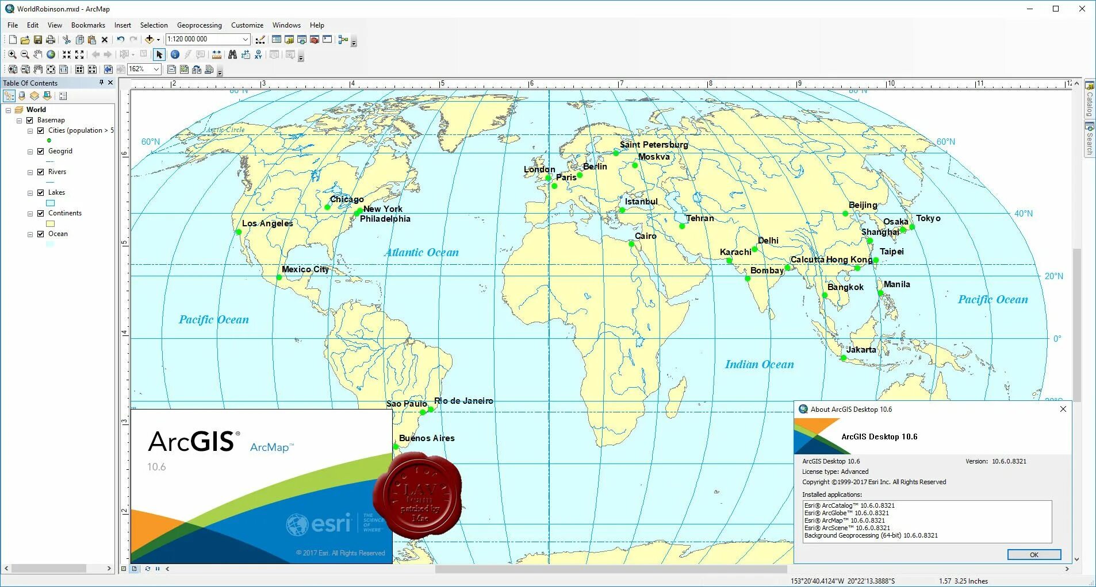Launch ModelBuilder from the toolbar
This screenshot has width=1096, height=587.
[343, 40]
